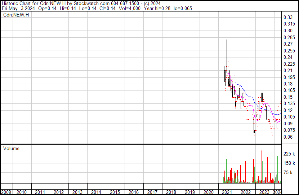This screenshot has height=195, width=299.
Task: Click the 2021 year label
Action: tap(227, 192)
